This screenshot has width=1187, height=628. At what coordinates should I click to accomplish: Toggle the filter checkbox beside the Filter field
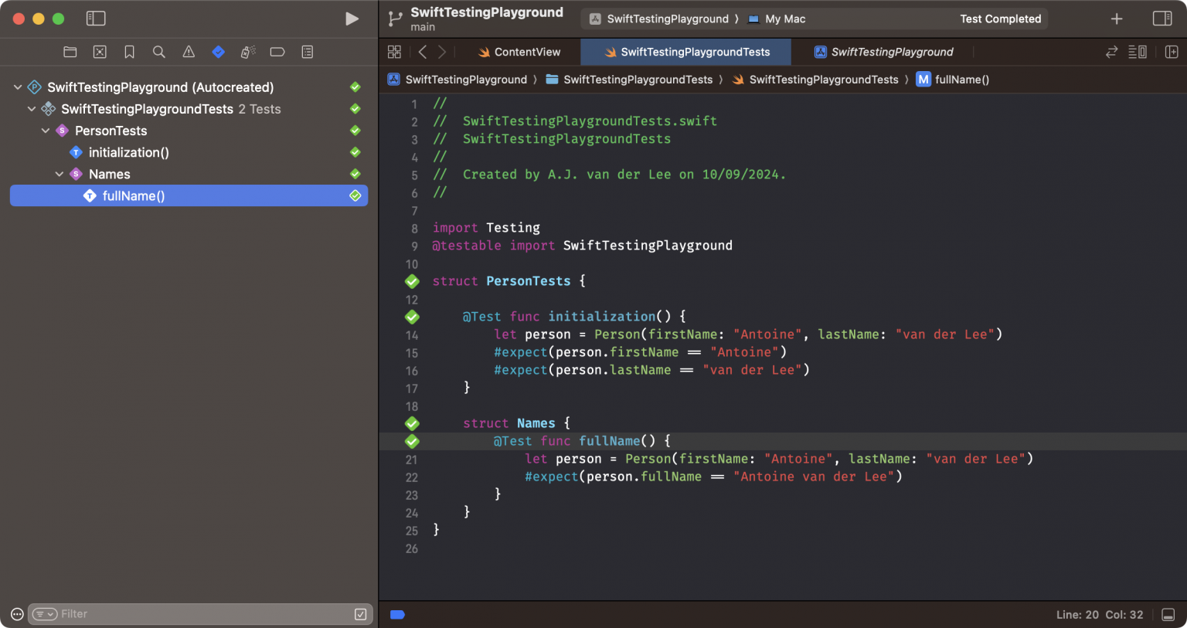[360, 613]
